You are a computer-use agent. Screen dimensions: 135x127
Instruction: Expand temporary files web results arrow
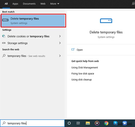60,56
